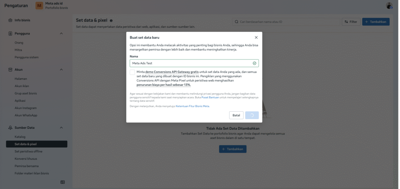Viewport: 400px width, 189px height.
Task: Click the Sumber Data section icon
Action: [x=10, y=128]
